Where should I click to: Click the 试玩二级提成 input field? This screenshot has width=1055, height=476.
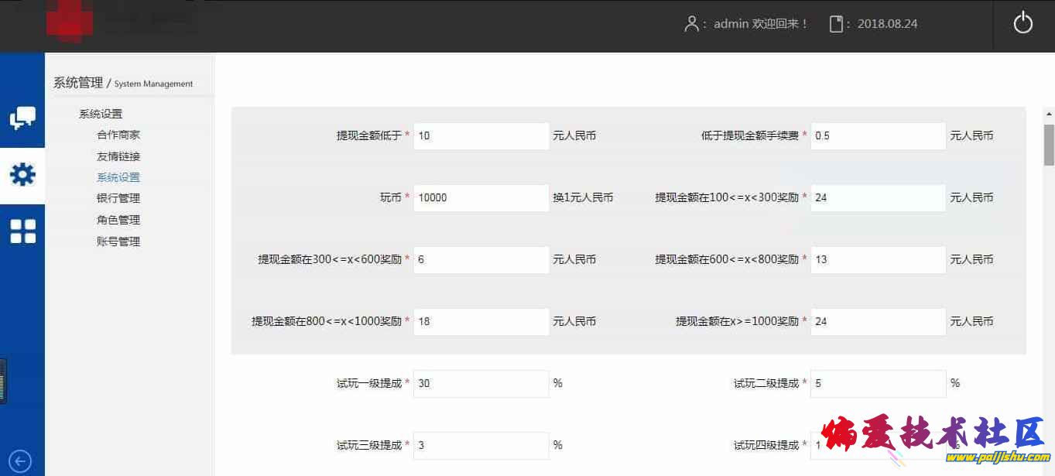coord(879,383)
